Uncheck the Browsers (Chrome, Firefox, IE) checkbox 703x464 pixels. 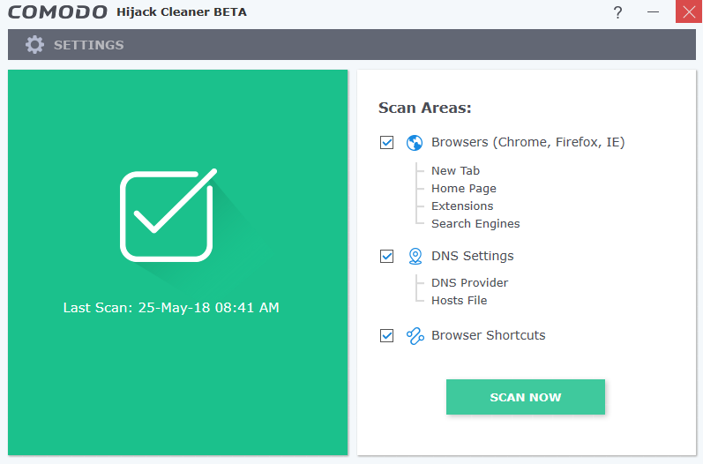[x=386, y=143]
